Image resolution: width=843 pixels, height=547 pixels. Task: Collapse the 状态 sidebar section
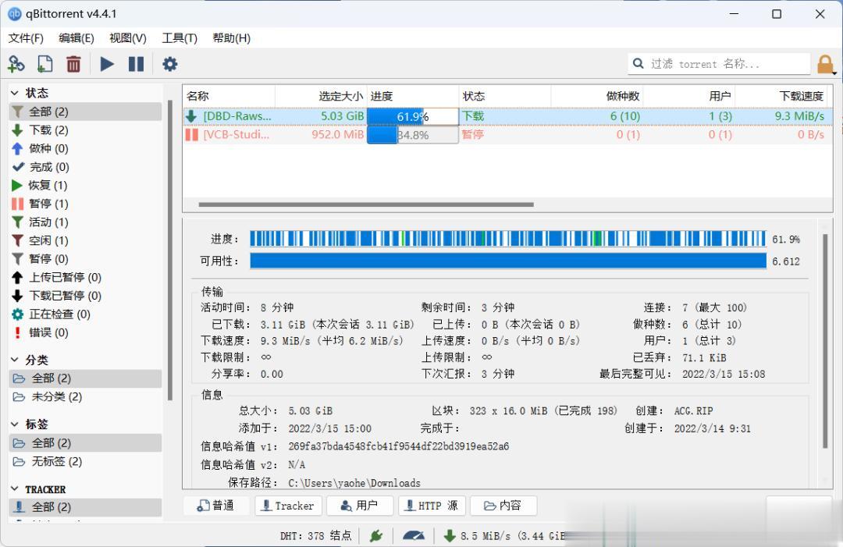tap(15, 93)
